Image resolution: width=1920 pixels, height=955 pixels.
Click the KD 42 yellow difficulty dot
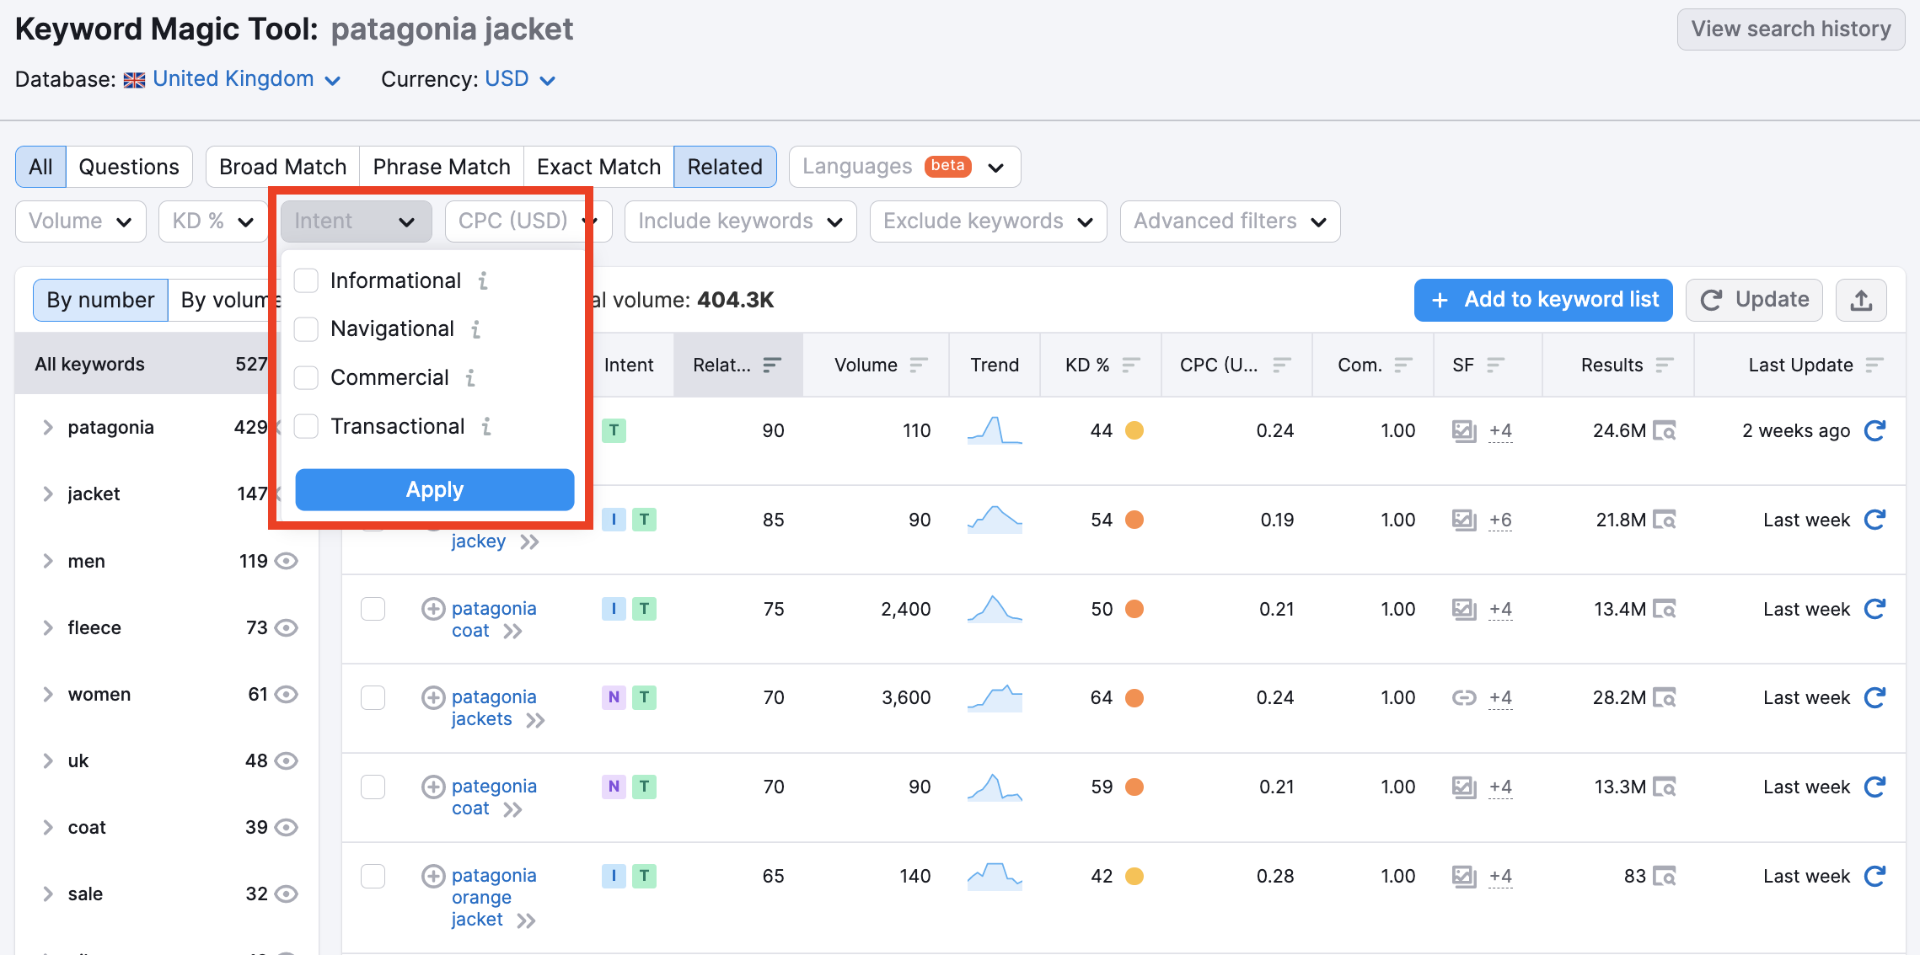(x=1134, y=876)
